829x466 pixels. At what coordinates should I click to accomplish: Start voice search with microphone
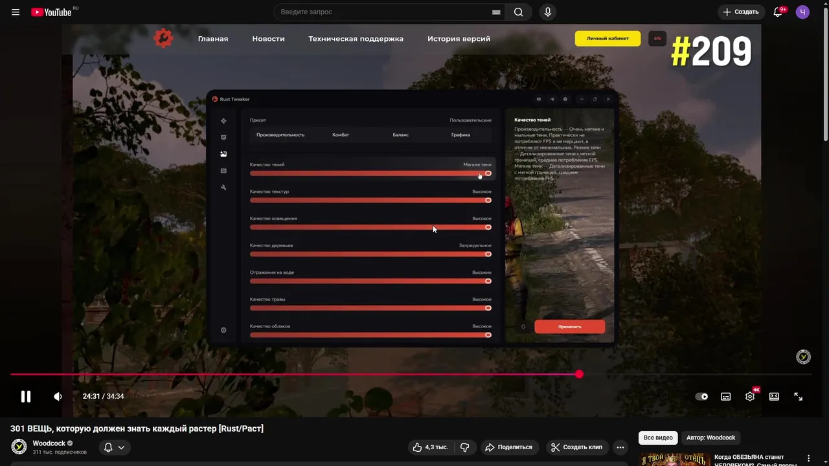(548, 12)
